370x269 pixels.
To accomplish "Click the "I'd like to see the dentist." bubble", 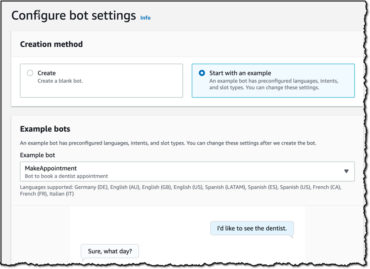I will point(252,228).
